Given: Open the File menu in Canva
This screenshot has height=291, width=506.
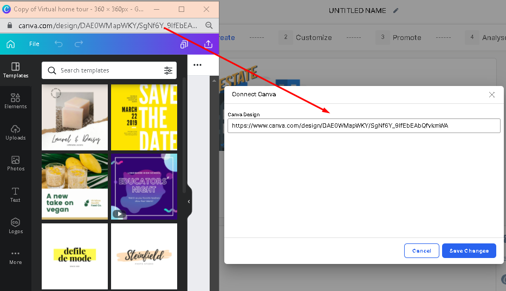Looking at the screenshot, I should point(34,44).
